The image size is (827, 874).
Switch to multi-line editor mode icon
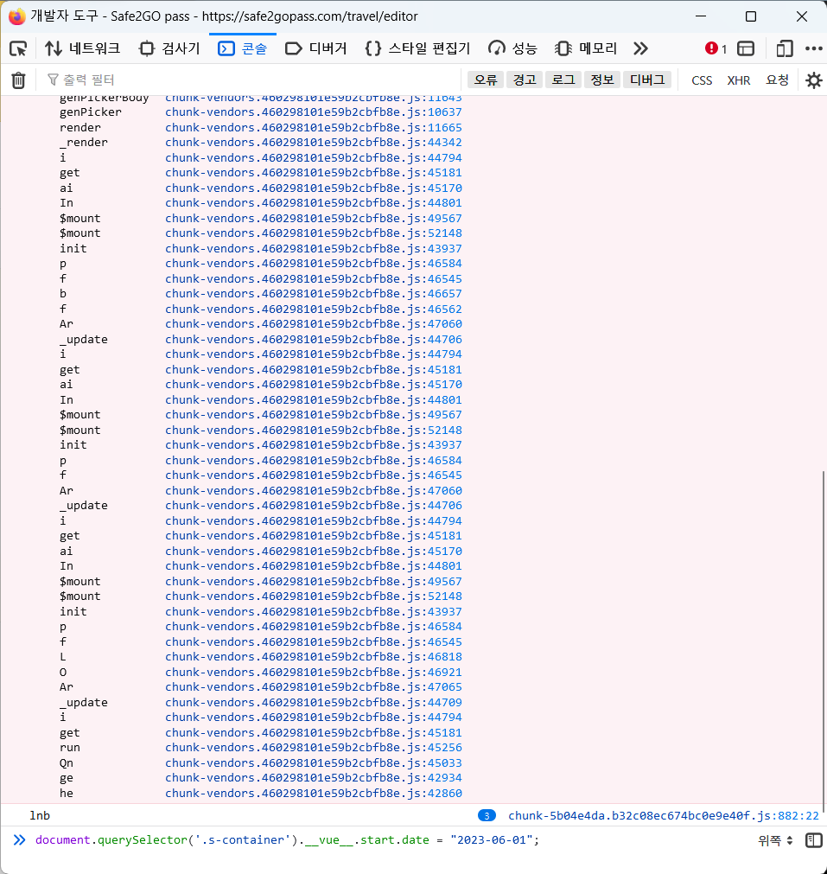click(812, 840)
